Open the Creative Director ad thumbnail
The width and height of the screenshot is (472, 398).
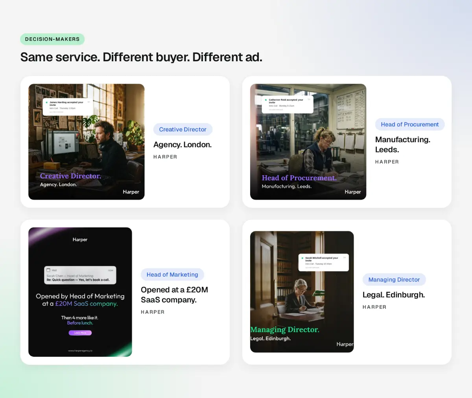click(87, 142)
